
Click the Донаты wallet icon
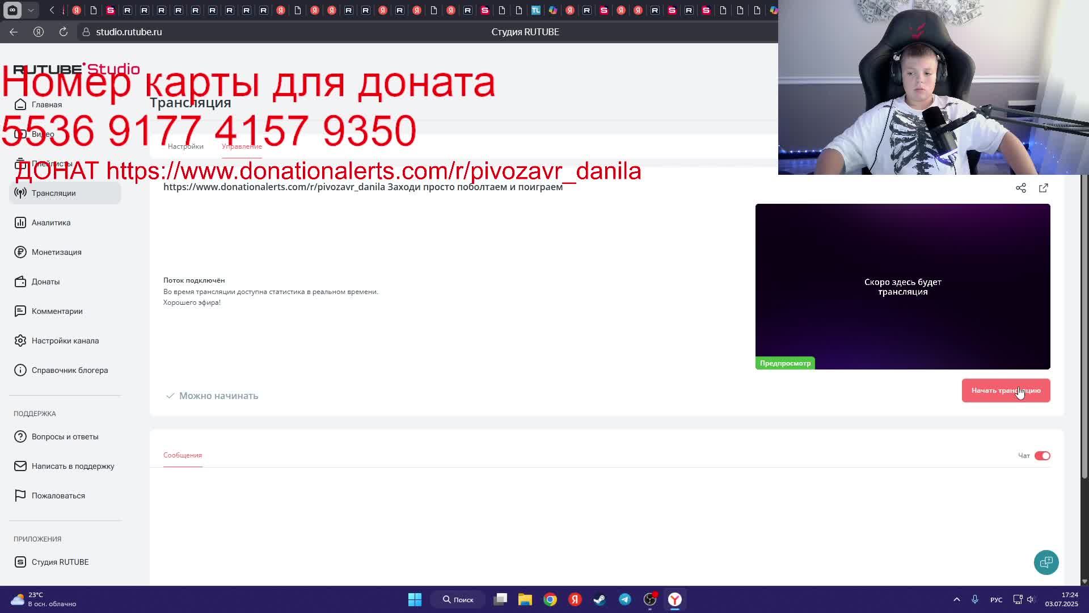(20, 282)
